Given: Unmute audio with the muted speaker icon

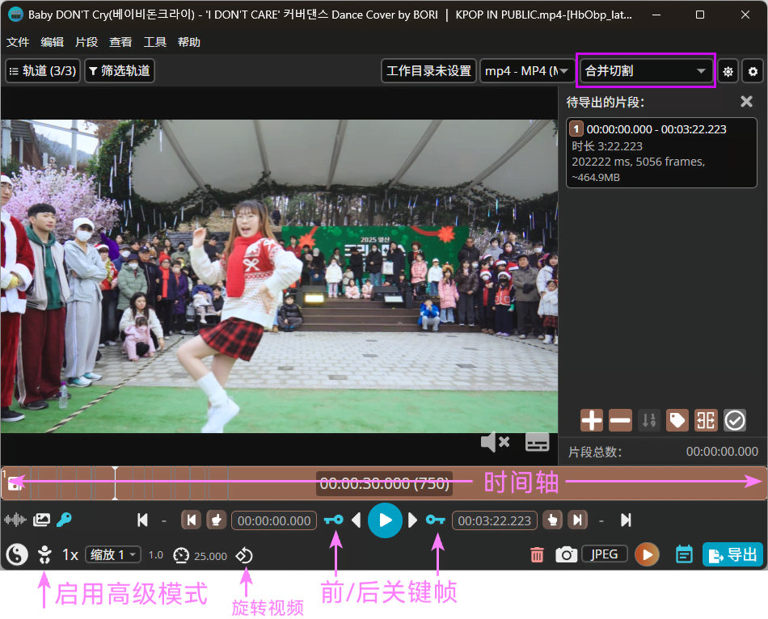Looking at the screenshot, I should (494, 442).
